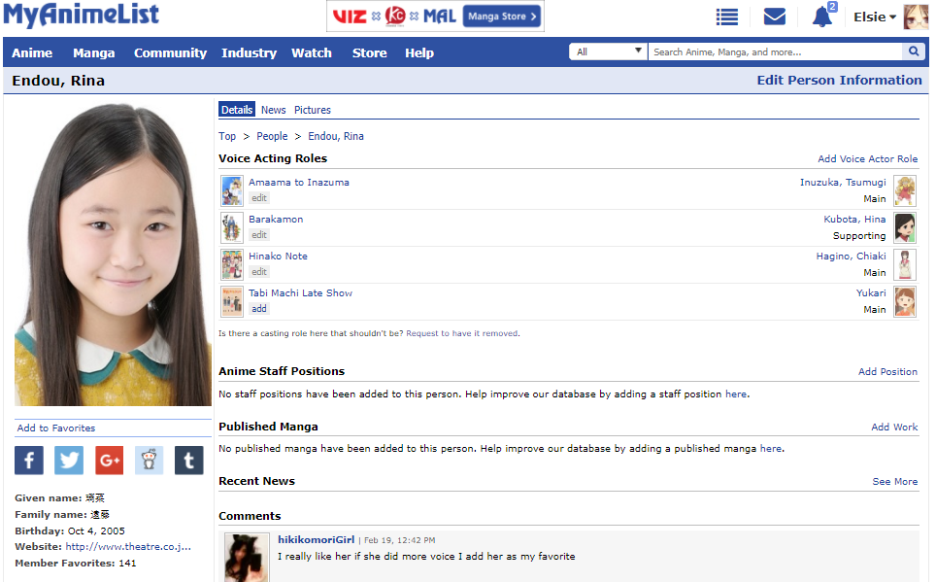Open the messages envelope icon
Viewport: 936px width, 582px height.
(x=774, y=17)
